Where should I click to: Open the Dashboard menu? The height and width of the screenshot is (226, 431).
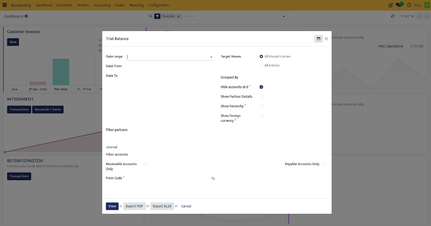(44, 5)
